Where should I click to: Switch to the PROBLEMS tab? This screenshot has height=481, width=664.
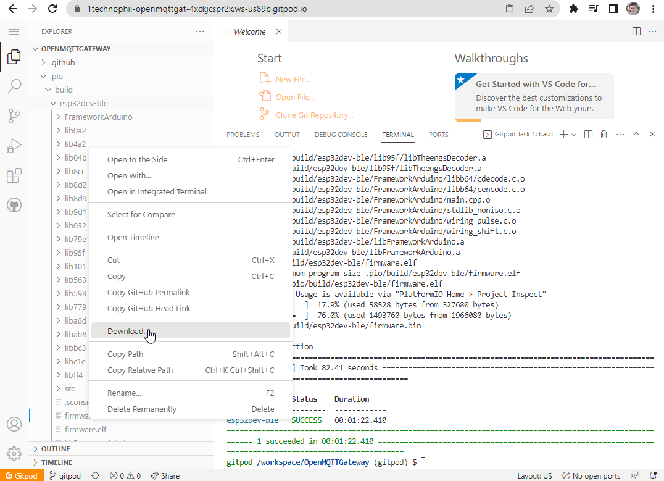tap(243, 135)
